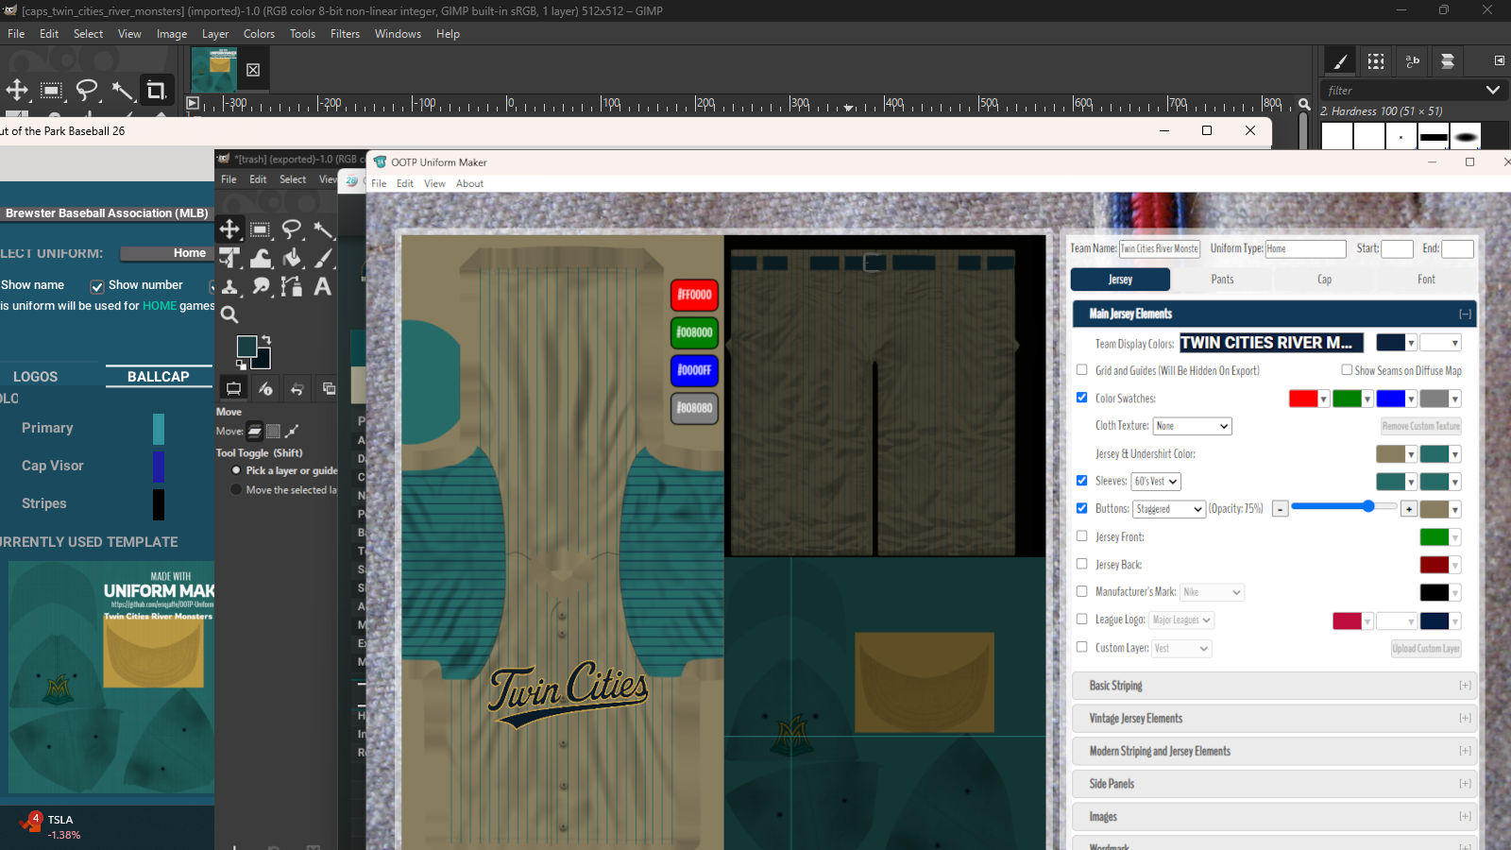Choose the Bucket Fill tool in the trash GIMP window

pos(292,258)
